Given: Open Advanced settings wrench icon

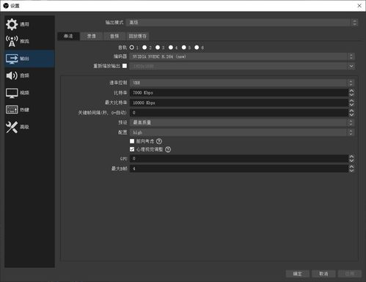Looking at the screenshot, I should 12,127.
